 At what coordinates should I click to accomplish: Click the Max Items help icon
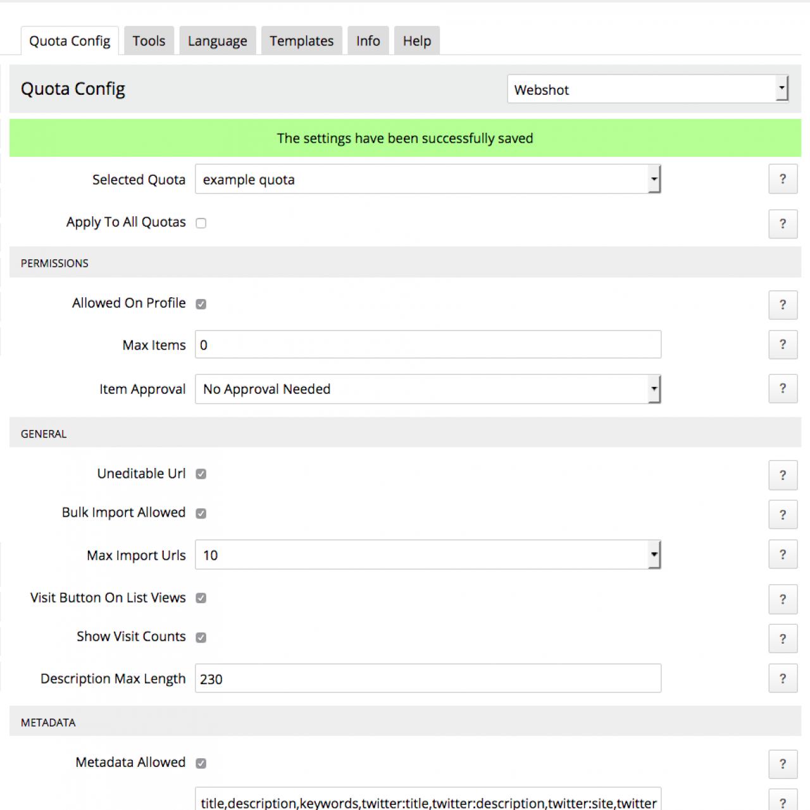783,345
